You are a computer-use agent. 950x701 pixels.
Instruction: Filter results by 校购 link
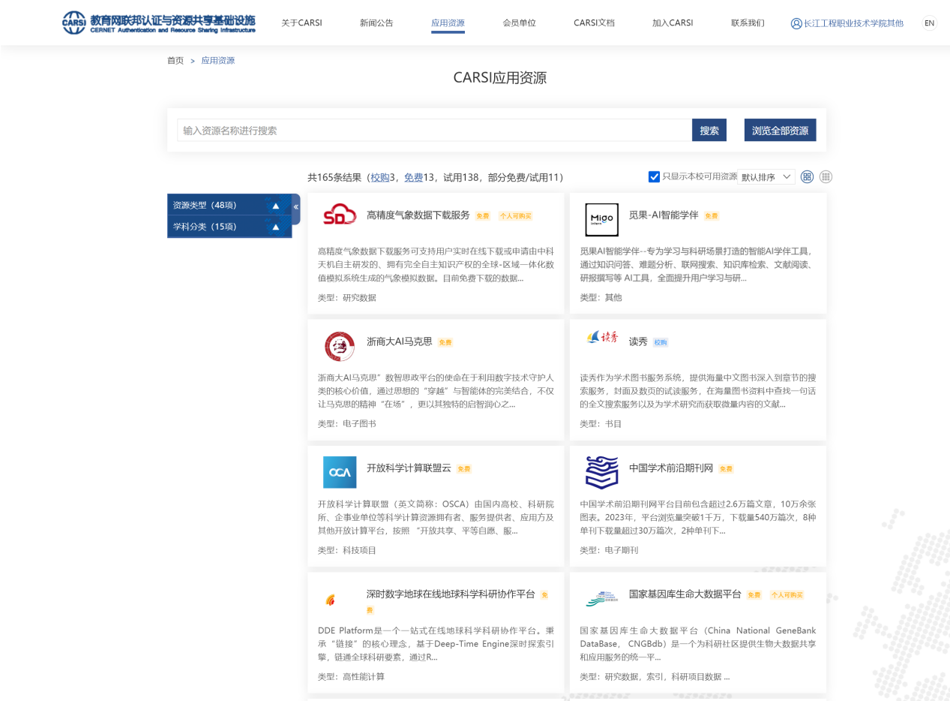[380, 177]
